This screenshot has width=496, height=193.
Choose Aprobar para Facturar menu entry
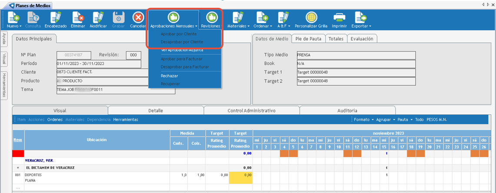click(182, 59)
